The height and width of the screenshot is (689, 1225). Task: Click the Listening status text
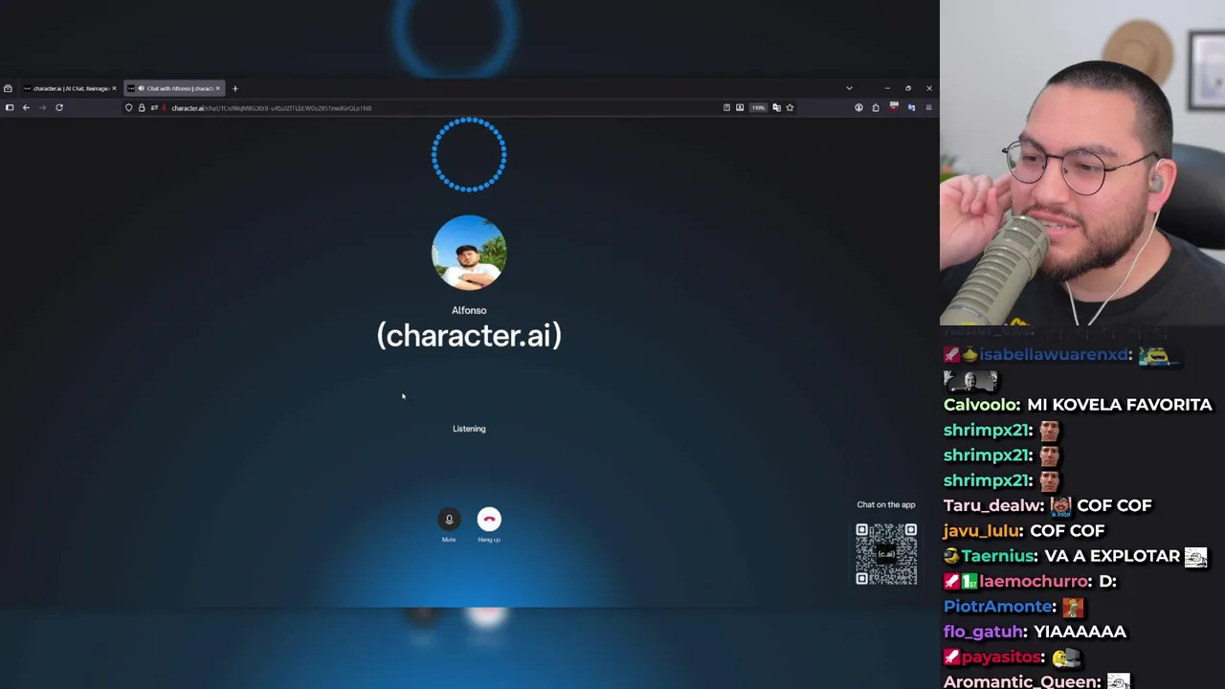pos(469,429)
